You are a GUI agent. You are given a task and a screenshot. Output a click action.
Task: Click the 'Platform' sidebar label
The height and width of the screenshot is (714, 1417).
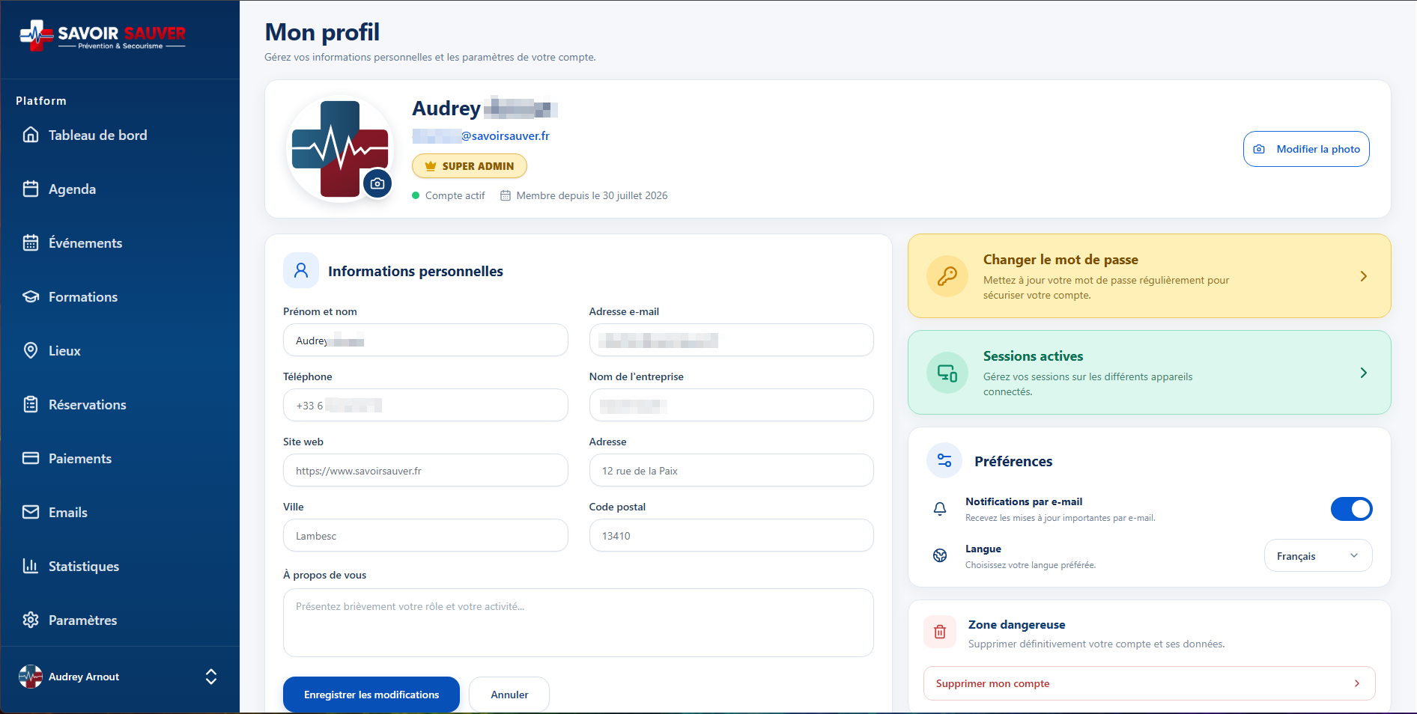click(x=41, y=100)
